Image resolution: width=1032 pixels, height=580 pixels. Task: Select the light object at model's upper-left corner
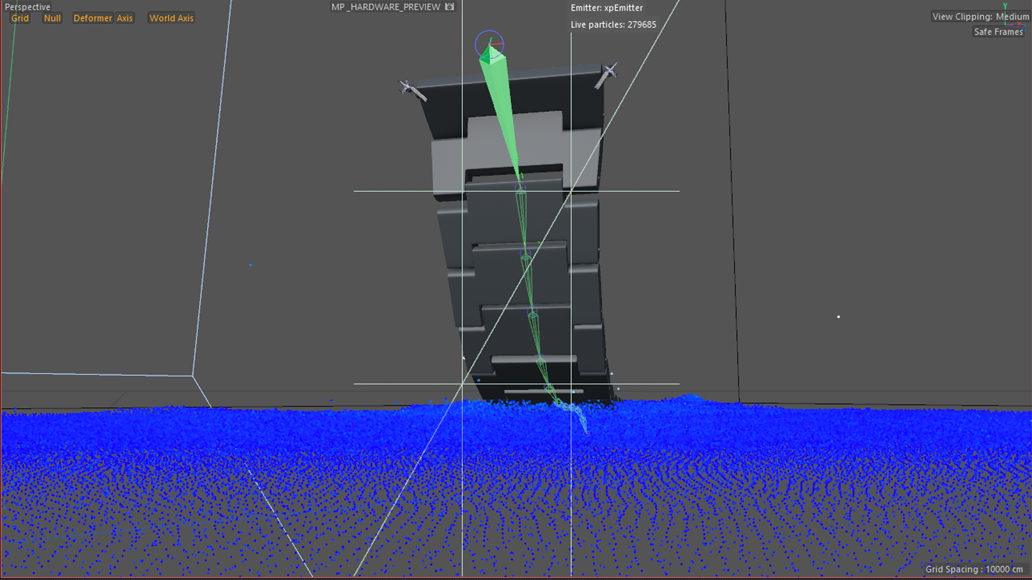[411, 90]
